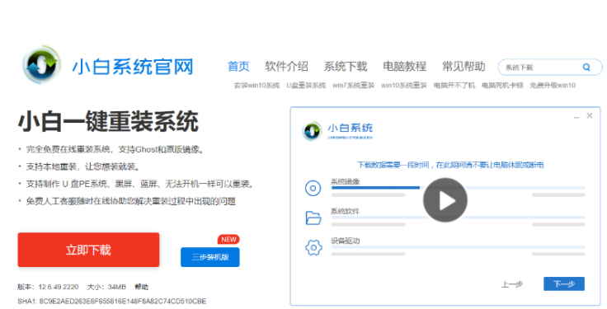Image resolution: width=607 pixels, height=309 pixels.
Task: Click the Xiaobai system logo at top left
Action: (x=41, y=64)
